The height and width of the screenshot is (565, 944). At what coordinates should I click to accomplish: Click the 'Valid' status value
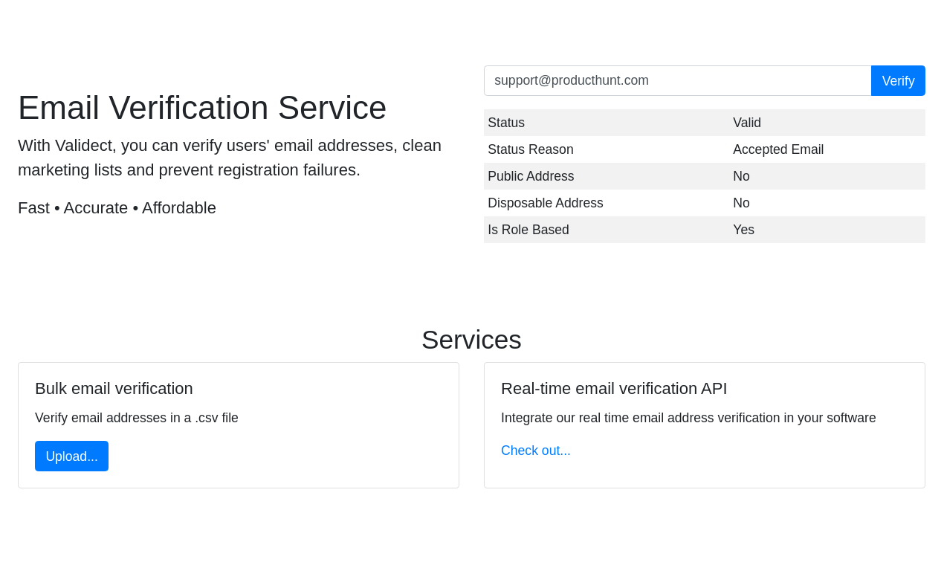click(x=747, y=123)
